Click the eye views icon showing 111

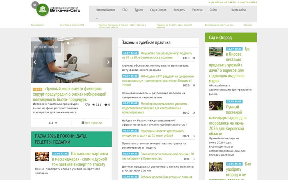point(94,105)
